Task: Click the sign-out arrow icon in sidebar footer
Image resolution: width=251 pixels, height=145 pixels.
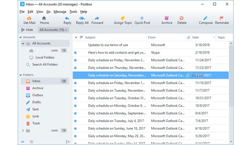Action: click(68, 142)
